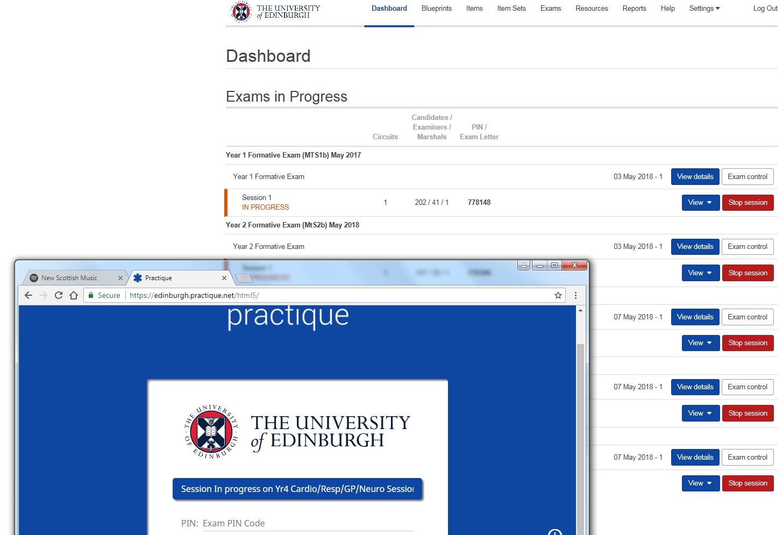Click the Session 1 IN PROGRESS row
The width and height of the screenshot is (783, 535).
point(501,203)
